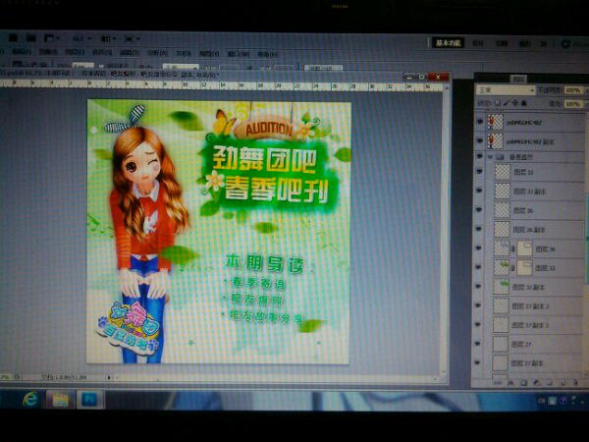589x442 pixels.
Task: Show more workspaces with the >> arrow
Action: coord(544,44)
